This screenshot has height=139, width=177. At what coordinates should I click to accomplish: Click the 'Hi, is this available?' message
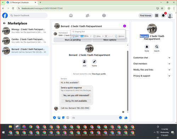(x=70, y=83)
